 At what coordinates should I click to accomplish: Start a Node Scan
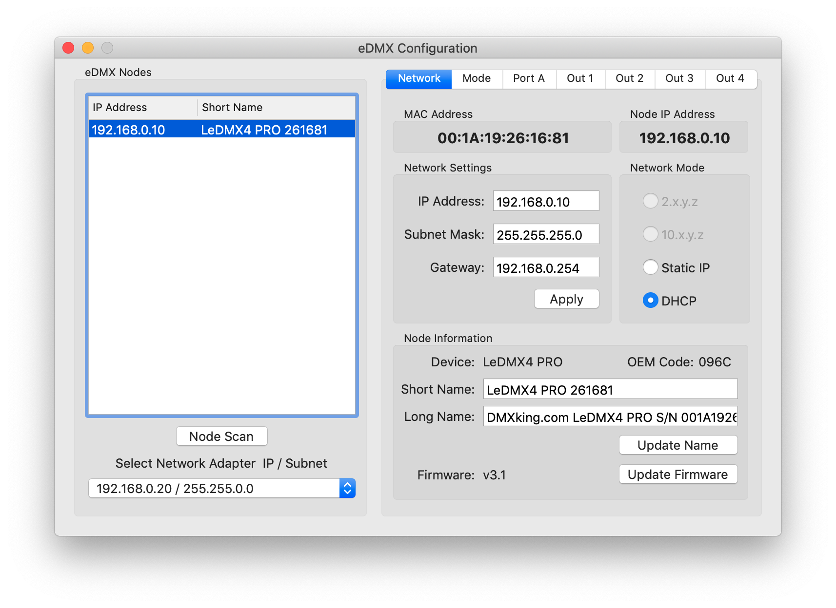tap(221, 436)
